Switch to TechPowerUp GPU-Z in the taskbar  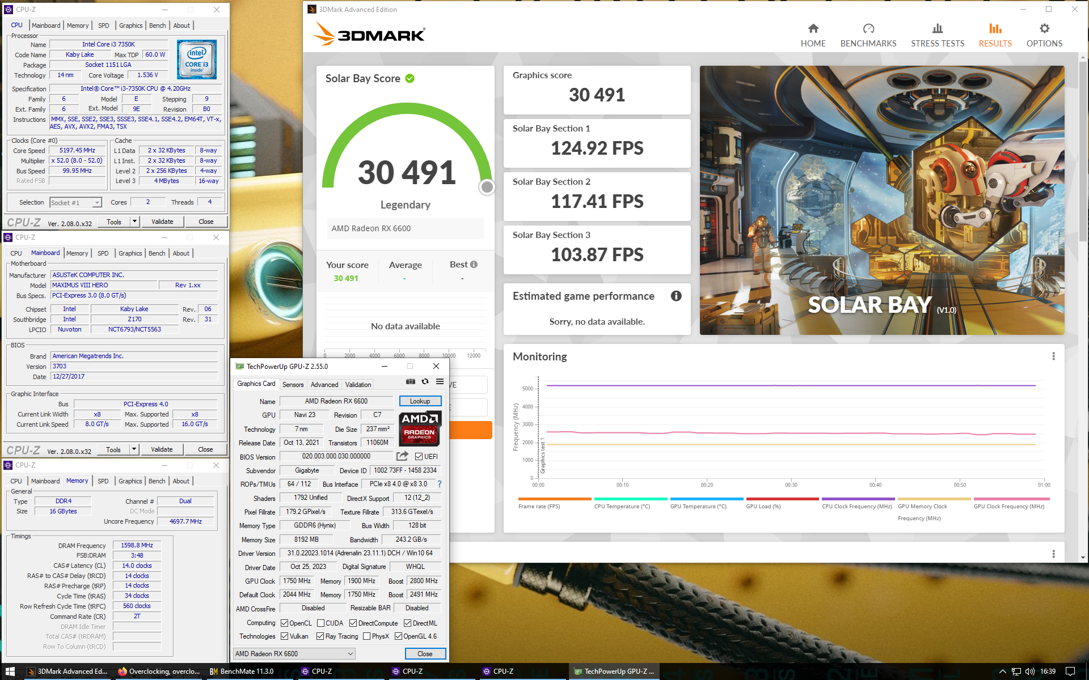click(614, 671)
